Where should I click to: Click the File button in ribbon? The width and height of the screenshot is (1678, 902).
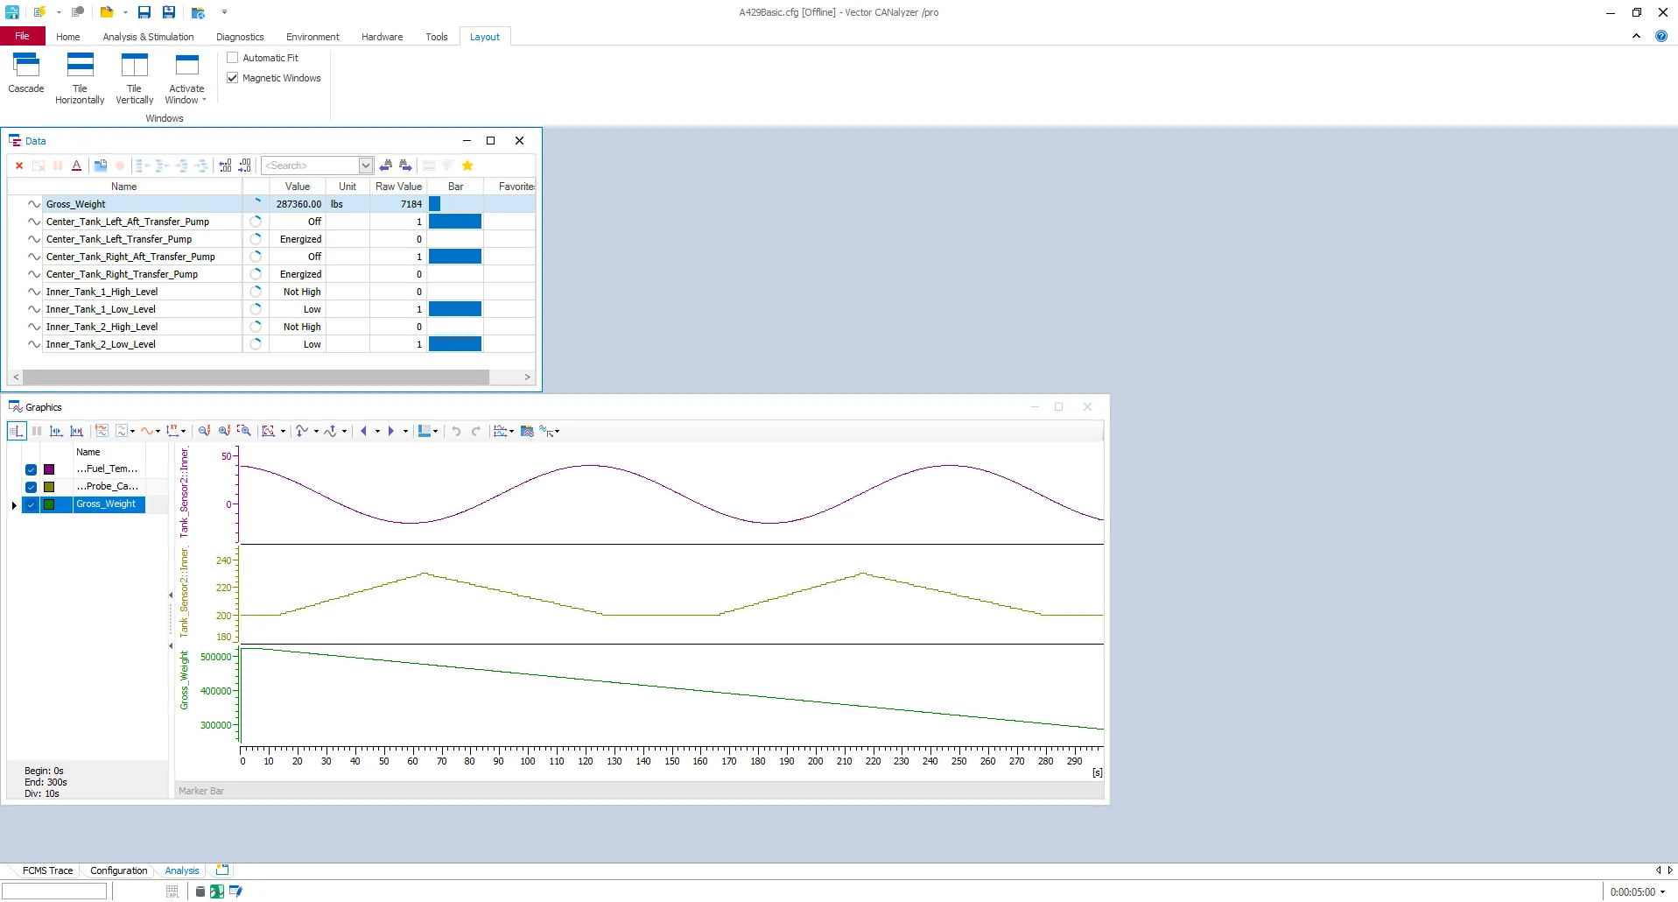pyautogui.click(x=22, y=36)
